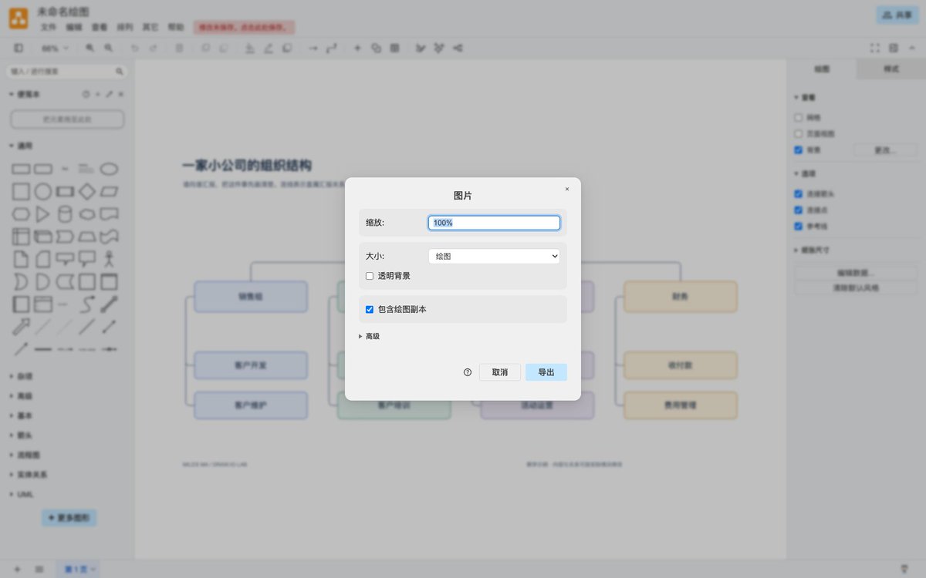Click the zoom in magnifier icon
926x578 pixels.
90,48
